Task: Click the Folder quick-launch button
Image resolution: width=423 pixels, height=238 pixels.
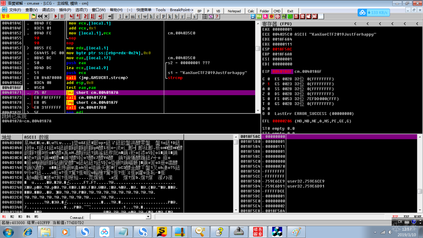Action: coord(264,11)
